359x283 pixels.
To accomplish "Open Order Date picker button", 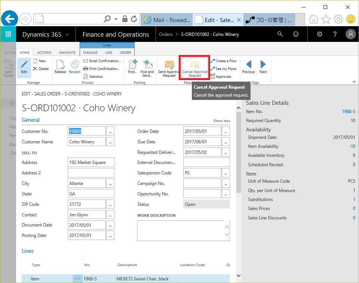I will point(226,131).
